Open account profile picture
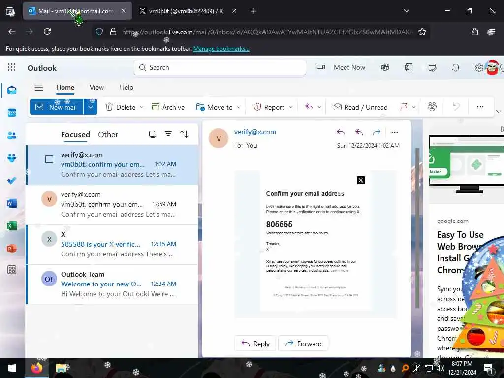 [492, 67]
